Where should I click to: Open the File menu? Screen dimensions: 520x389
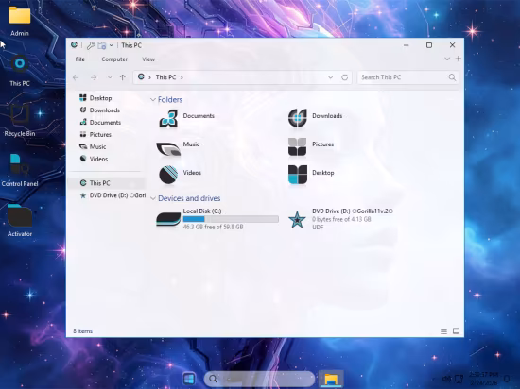[x=80, y=59]
